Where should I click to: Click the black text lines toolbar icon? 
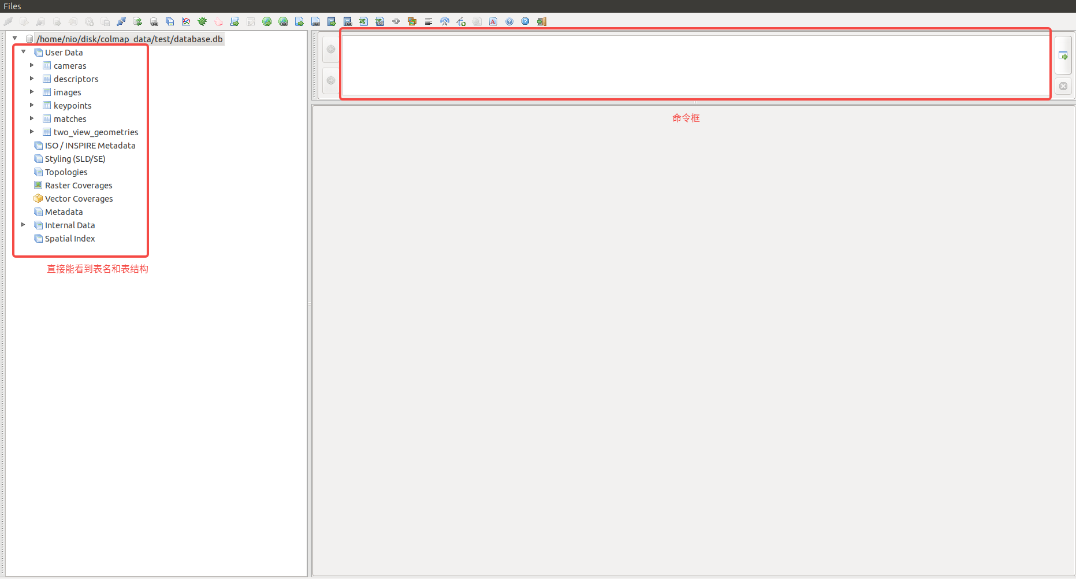pyautogui.click(x=429, y=21)
